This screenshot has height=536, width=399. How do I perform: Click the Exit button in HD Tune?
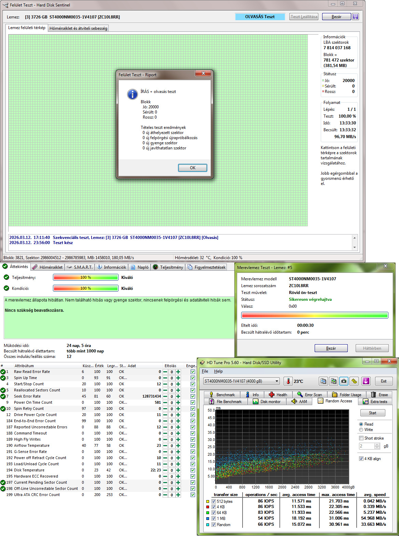[384, 381]
